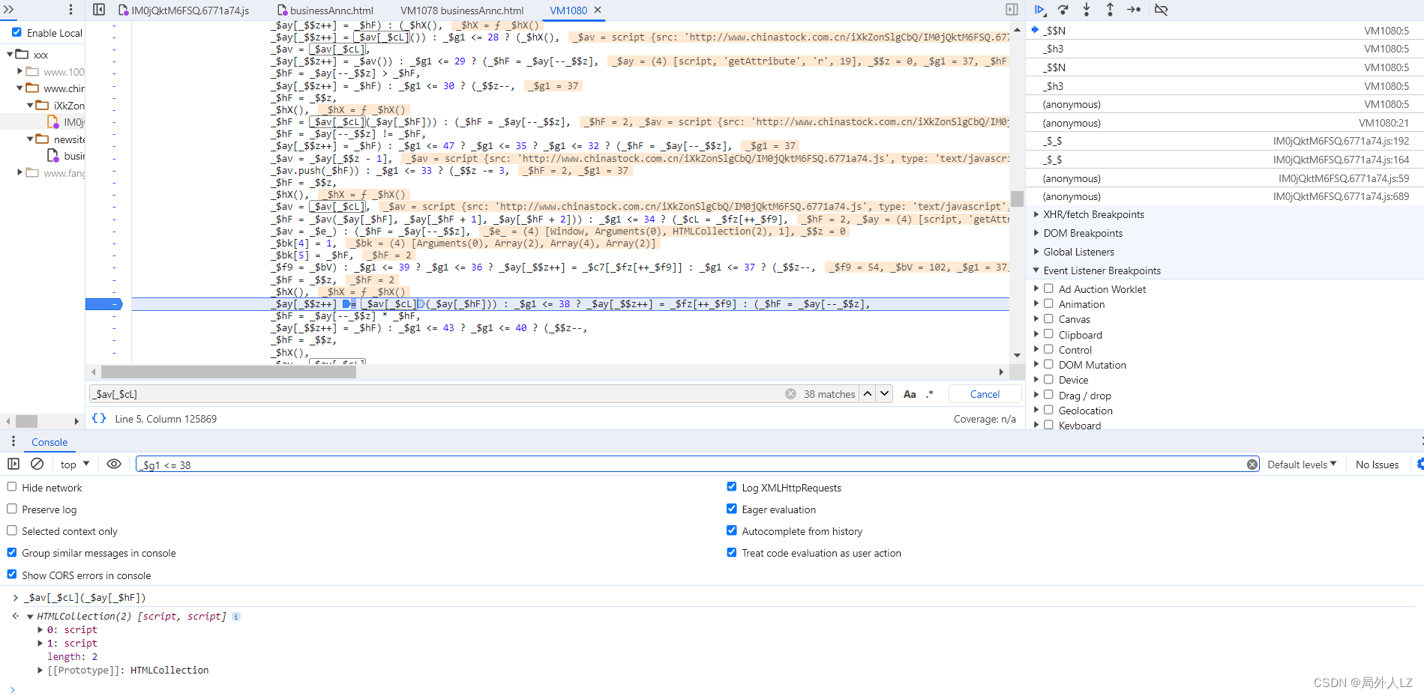
Task: Go to previous search match
Action: 868,393
